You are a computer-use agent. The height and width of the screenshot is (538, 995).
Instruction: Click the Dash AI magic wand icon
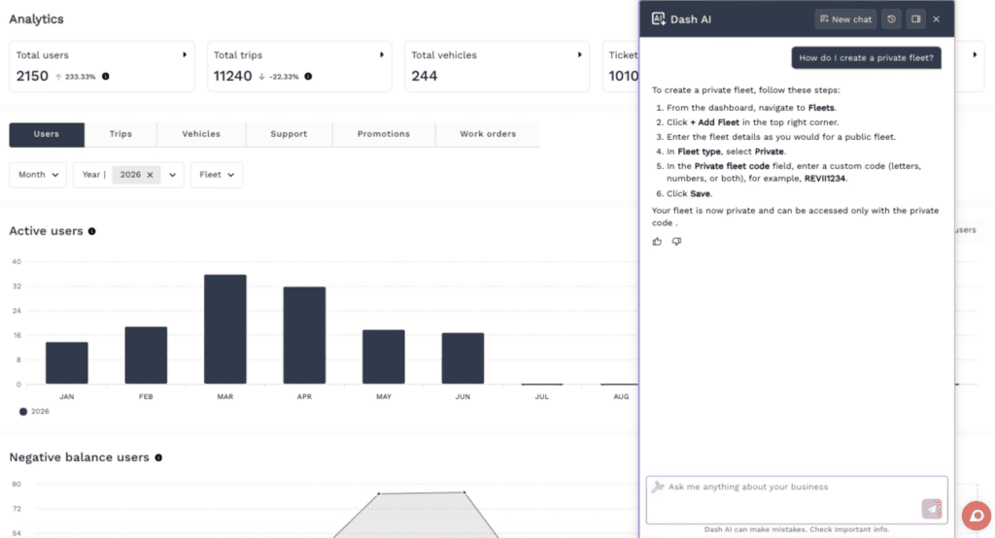[658, 487]
